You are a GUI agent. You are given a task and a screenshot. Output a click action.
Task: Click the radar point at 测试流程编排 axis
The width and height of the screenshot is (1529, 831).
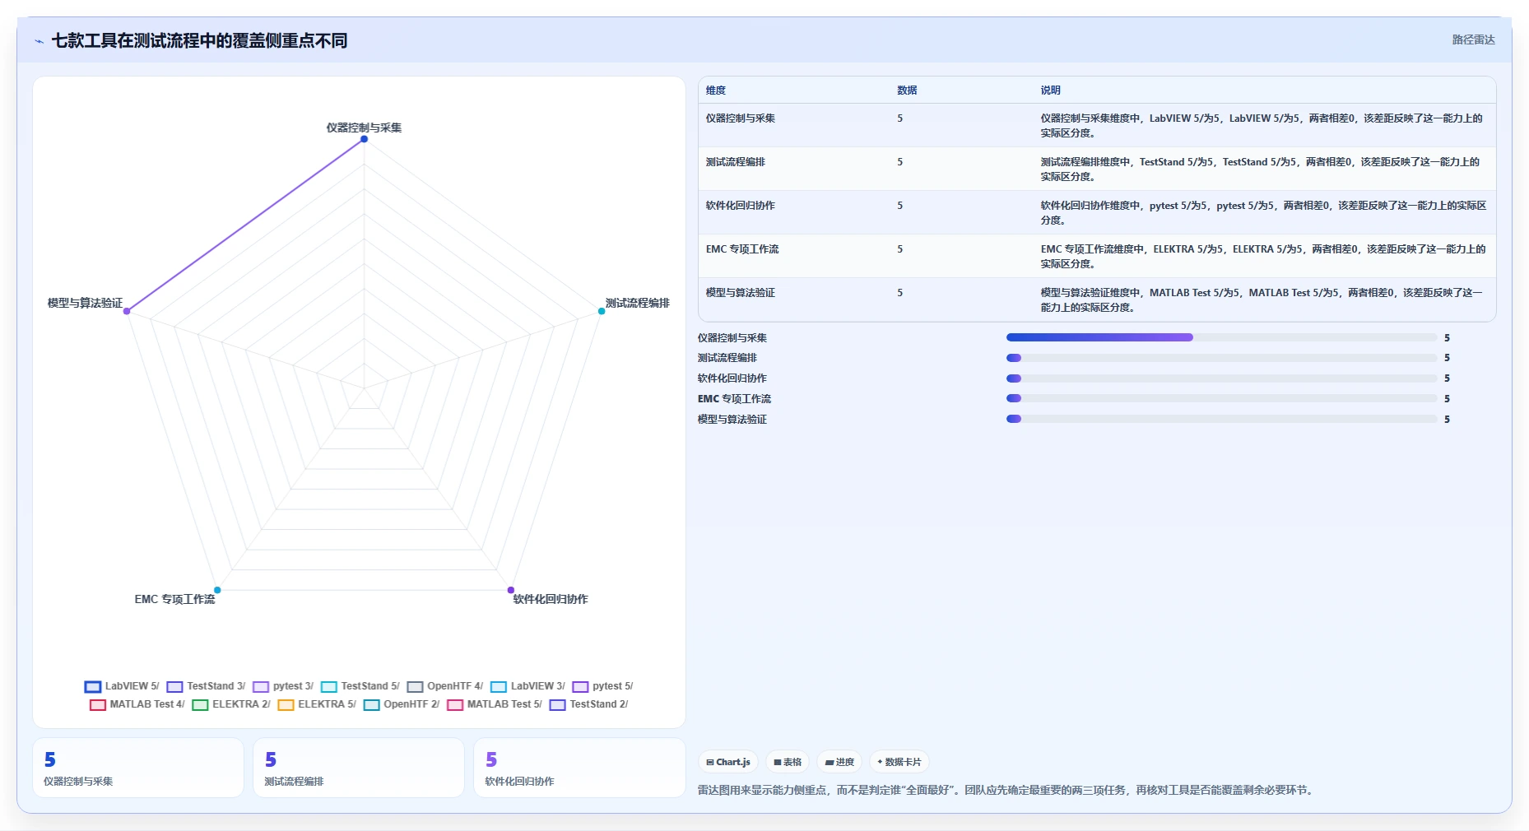pyautogui.click(x=602, y=311)
